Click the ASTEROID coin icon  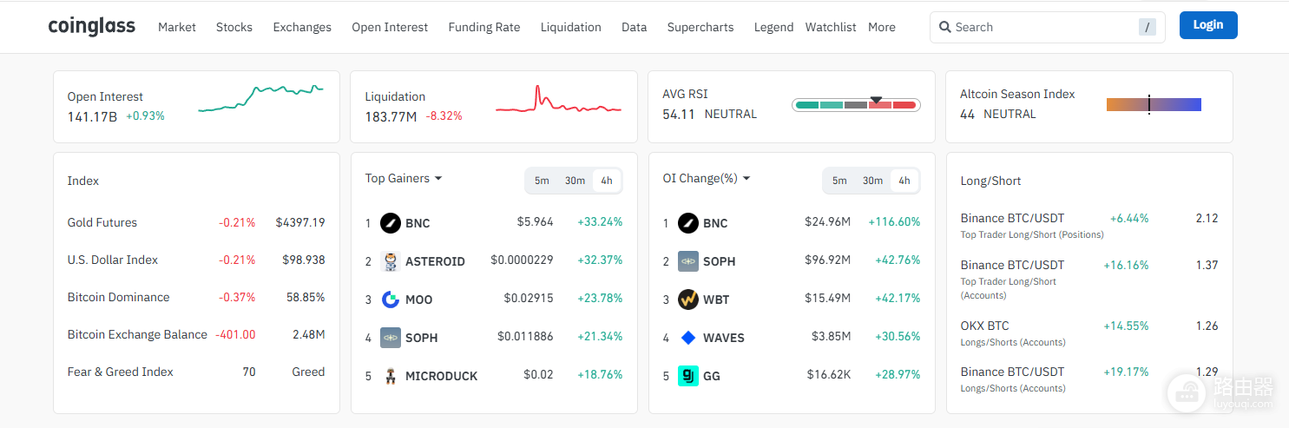point(391,261)
